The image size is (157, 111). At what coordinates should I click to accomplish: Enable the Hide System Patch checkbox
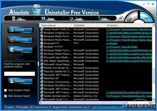point(5,90)
